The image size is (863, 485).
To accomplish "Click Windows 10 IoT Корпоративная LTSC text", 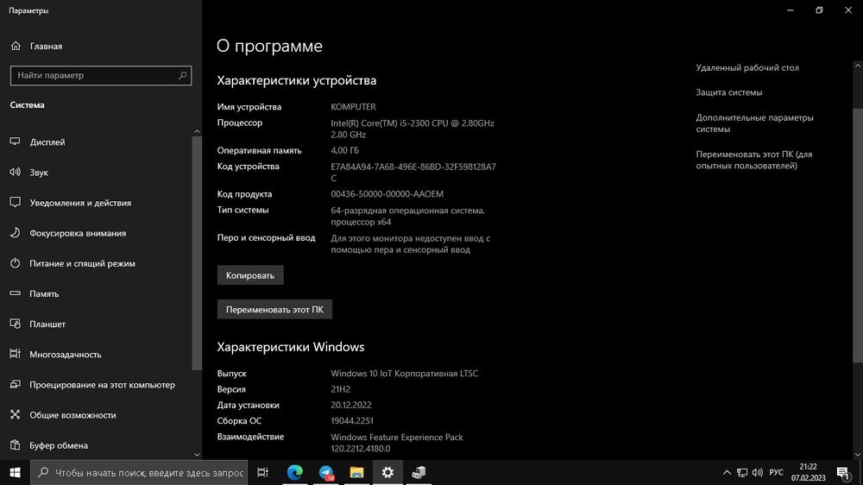I will click(x=405, y=374).
